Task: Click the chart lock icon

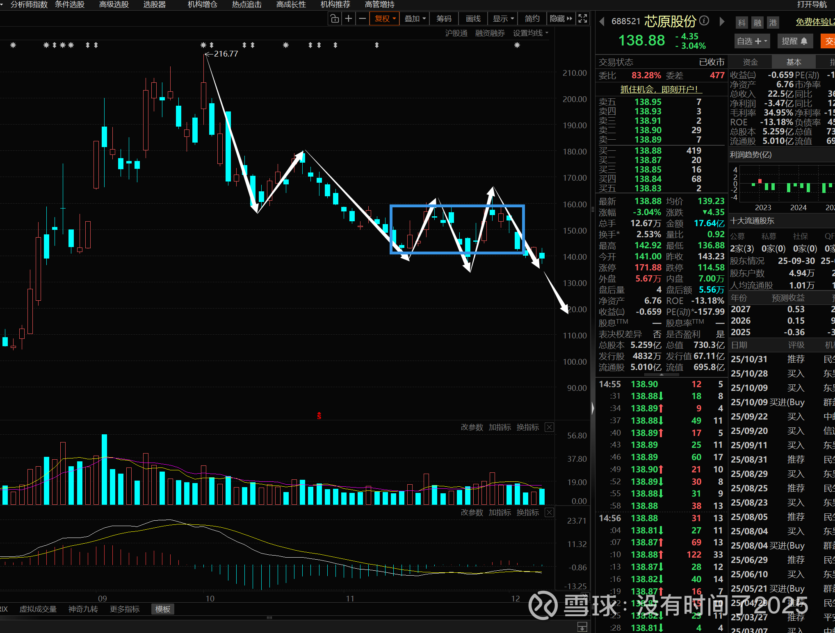Action: (335, 18)
